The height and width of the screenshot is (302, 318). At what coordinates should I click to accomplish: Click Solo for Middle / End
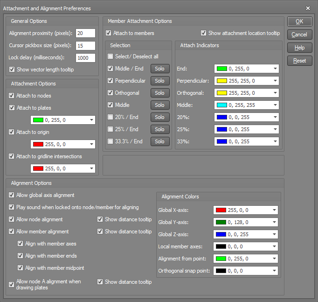[x=160, y=69]
